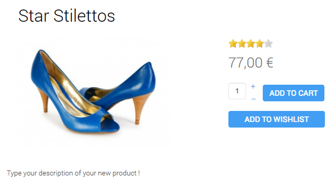
Task: Click the Add to Cart button
Action: tap(294, 93)
